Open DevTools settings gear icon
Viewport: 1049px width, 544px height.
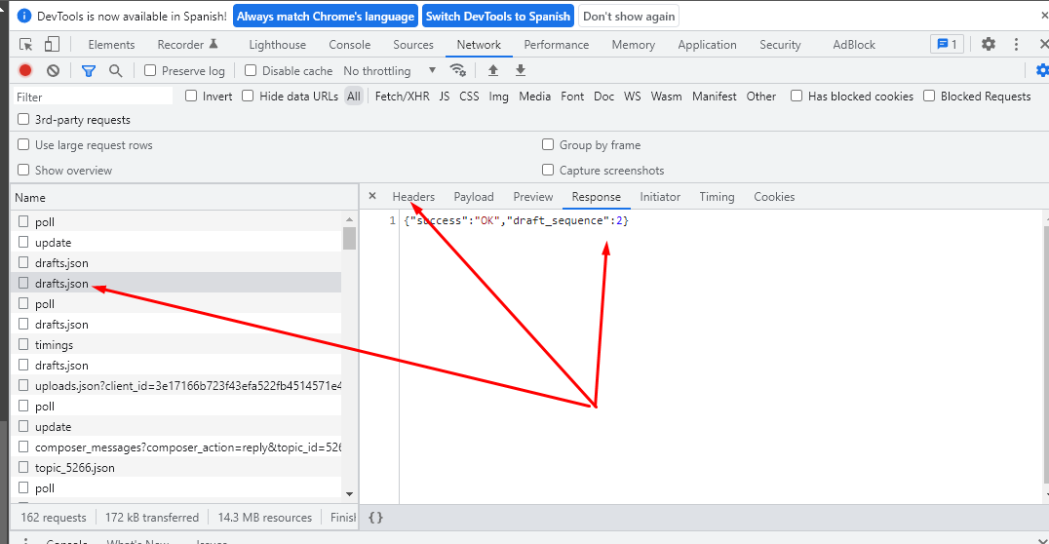(x=989, y=45)
